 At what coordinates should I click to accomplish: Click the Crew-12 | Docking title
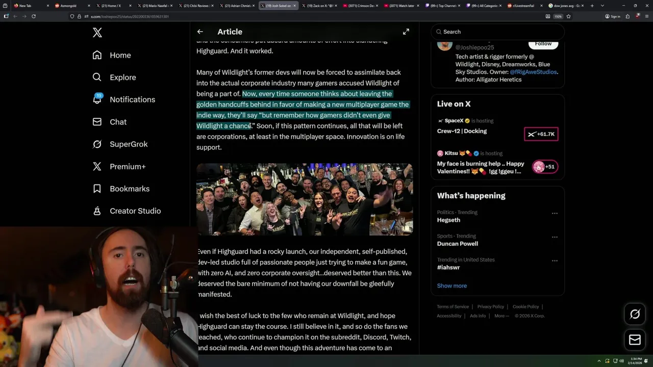[462, 131]
